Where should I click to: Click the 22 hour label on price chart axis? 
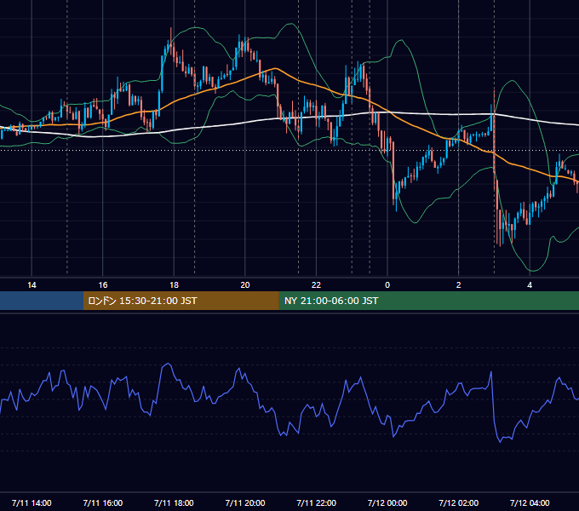tap(316, 285)
